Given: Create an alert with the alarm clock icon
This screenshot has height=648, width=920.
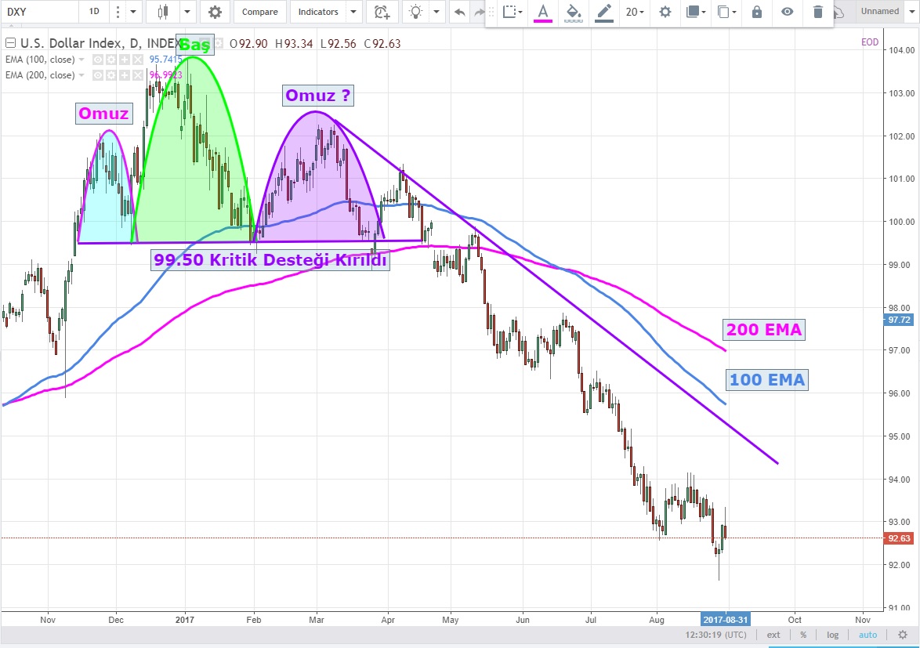Looking at the screenshot, I should [381, 12].
